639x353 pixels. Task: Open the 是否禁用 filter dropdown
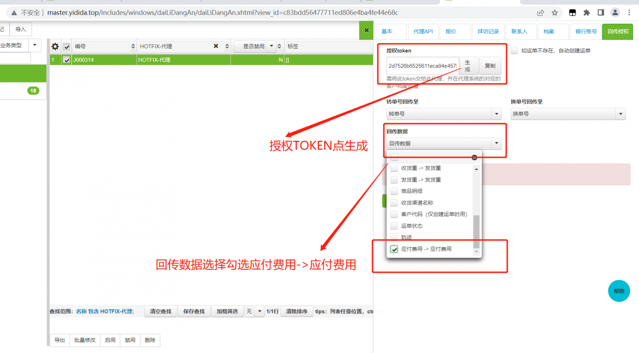click(272, 46)
